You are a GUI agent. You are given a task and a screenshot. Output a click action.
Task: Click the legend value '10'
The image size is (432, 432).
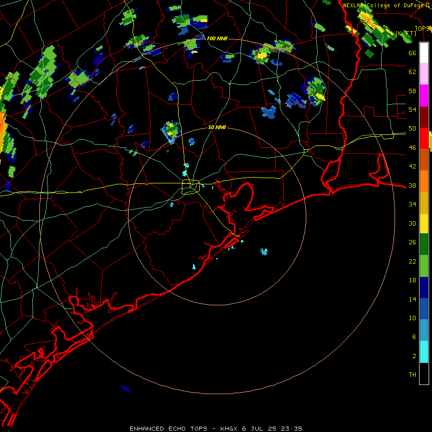(412, 318)
